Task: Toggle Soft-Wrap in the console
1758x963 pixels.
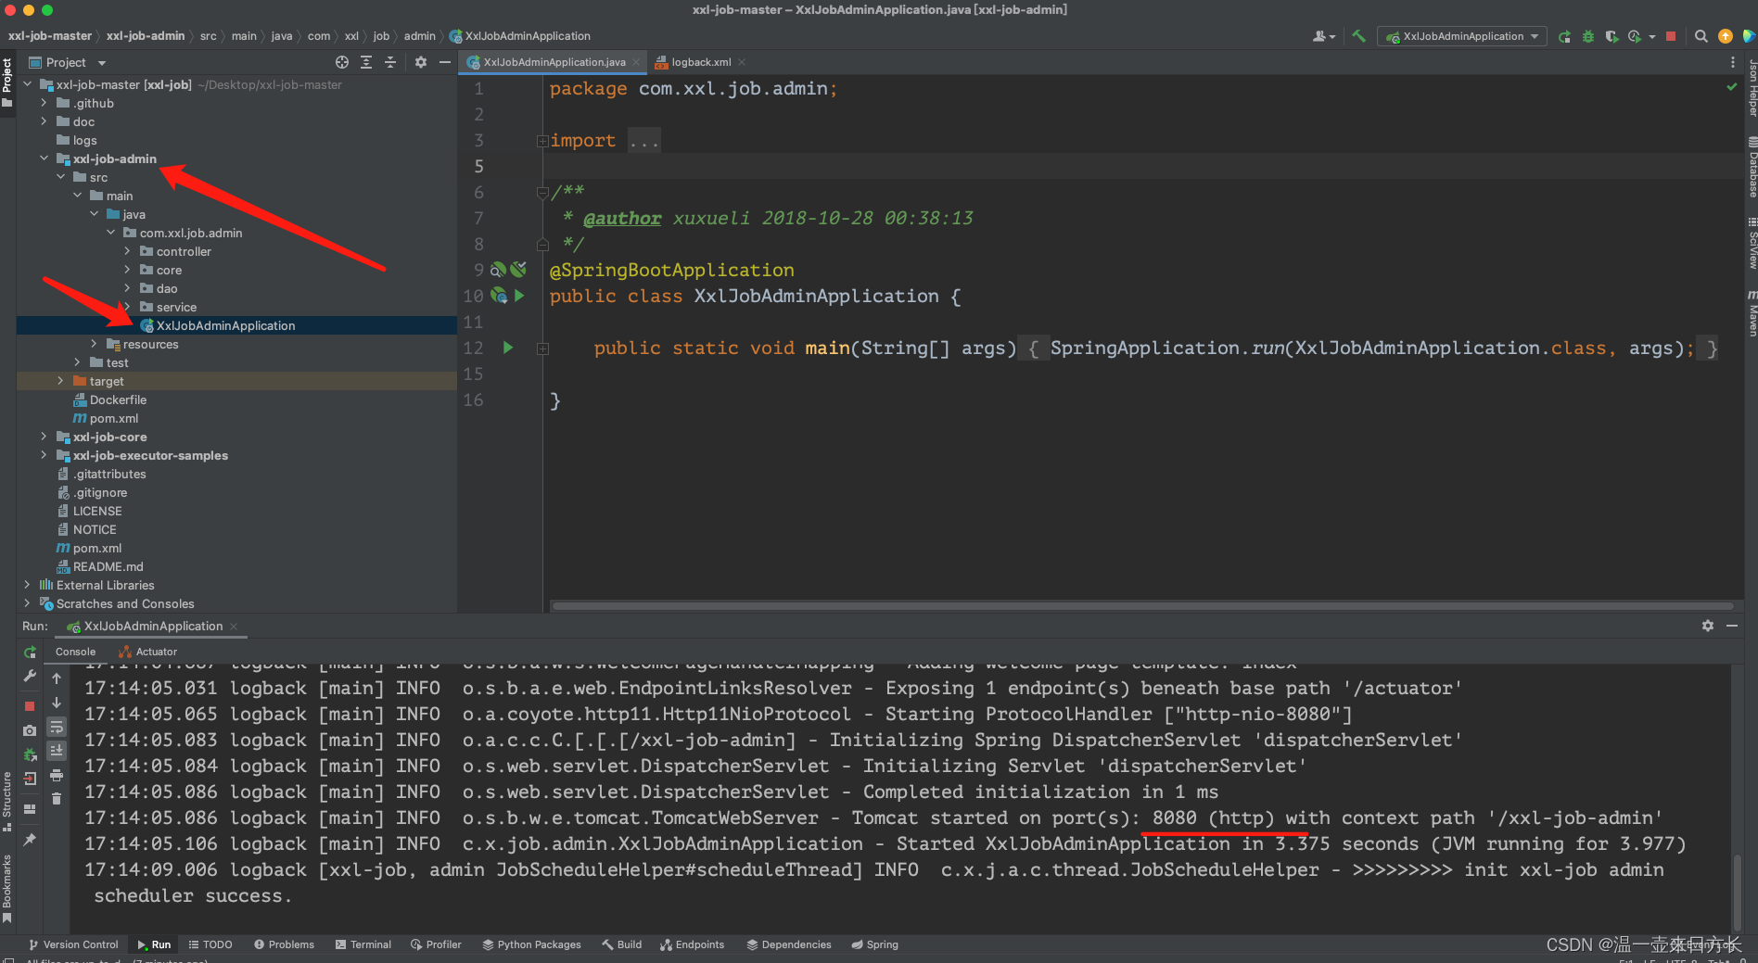Action: [57, 727]
